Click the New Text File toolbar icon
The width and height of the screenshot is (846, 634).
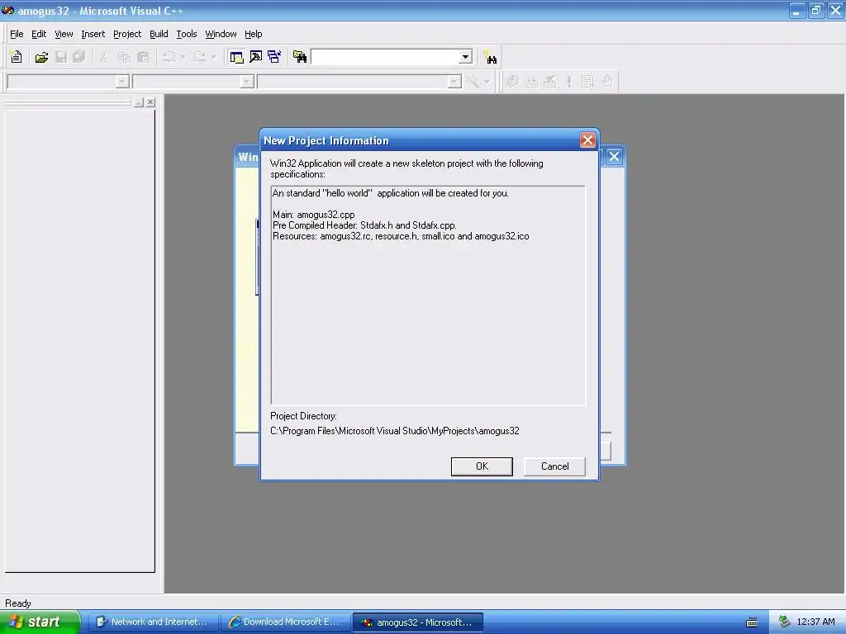[x=17, y=57]
